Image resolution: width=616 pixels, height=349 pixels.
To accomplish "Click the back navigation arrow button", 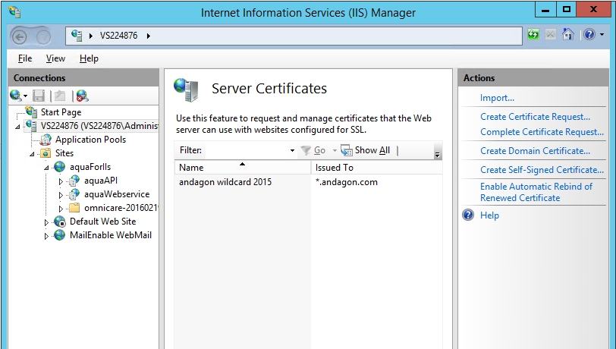I will pos(20,36).
